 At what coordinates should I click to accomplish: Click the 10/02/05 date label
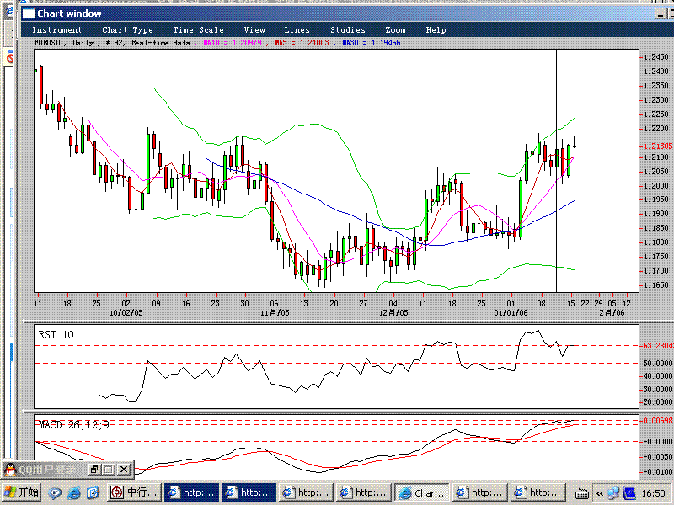pyautogui.click(x=126, y=312)
